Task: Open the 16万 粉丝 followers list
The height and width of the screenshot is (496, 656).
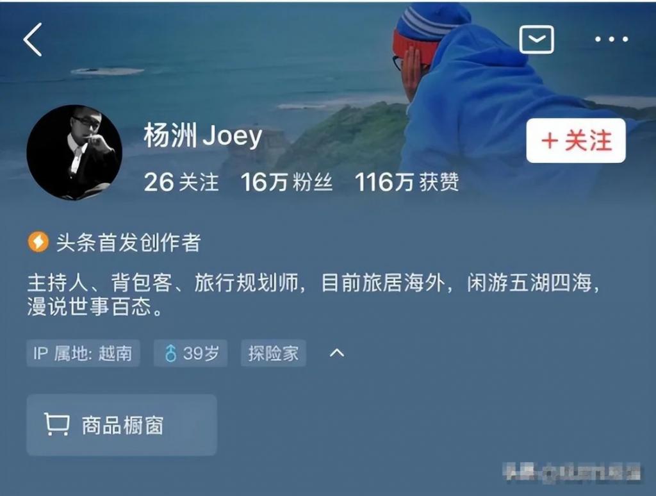Action: (x=287, y=183)
